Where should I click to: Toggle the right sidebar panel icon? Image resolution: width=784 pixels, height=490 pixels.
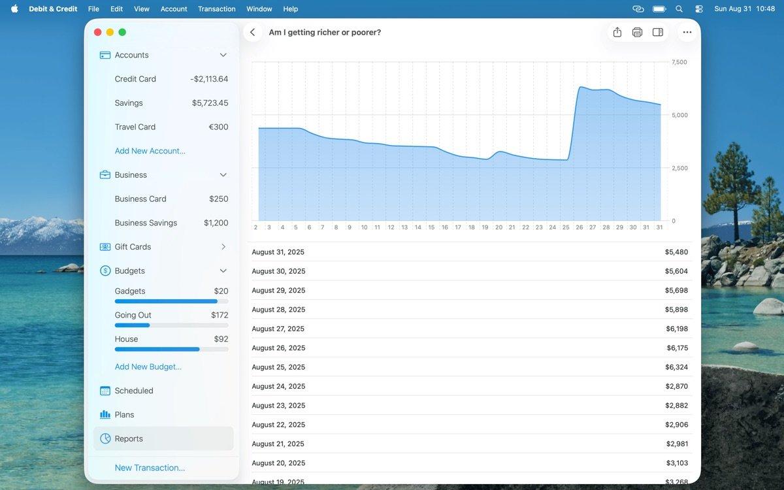coord(658,33)
